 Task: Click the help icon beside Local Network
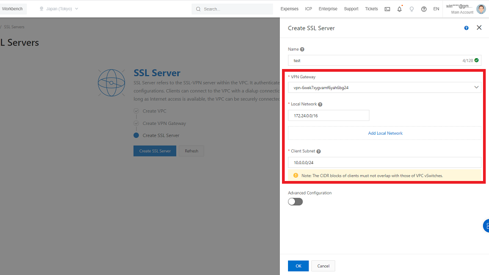(320, 104)
